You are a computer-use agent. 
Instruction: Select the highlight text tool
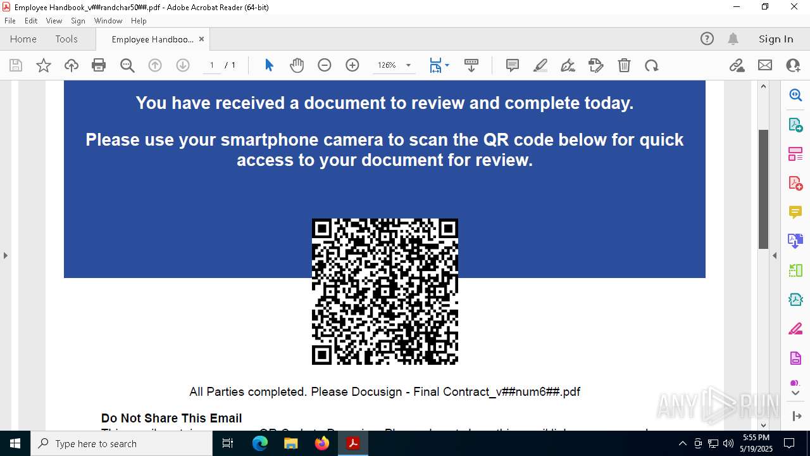[540, 65]
